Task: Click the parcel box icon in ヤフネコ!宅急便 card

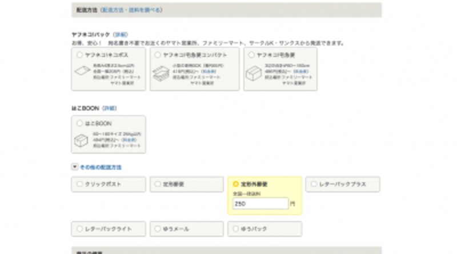Action: point(253,73)
